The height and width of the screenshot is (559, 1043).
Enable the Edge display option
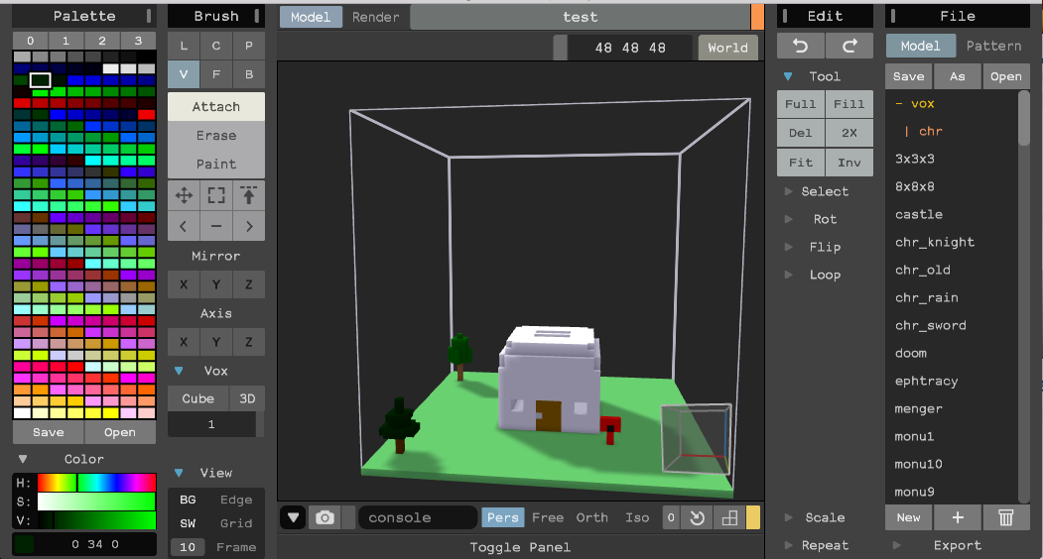236,500
